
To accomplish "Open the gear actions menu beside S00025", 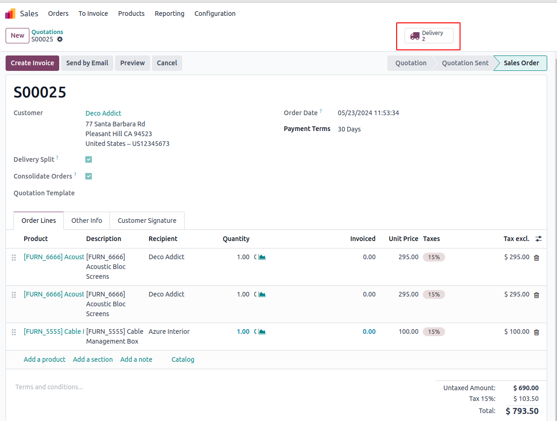I will coord(60,40).
